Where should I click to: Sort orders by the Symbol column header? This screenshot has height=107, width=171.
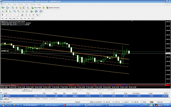click(x=72, y=93)
